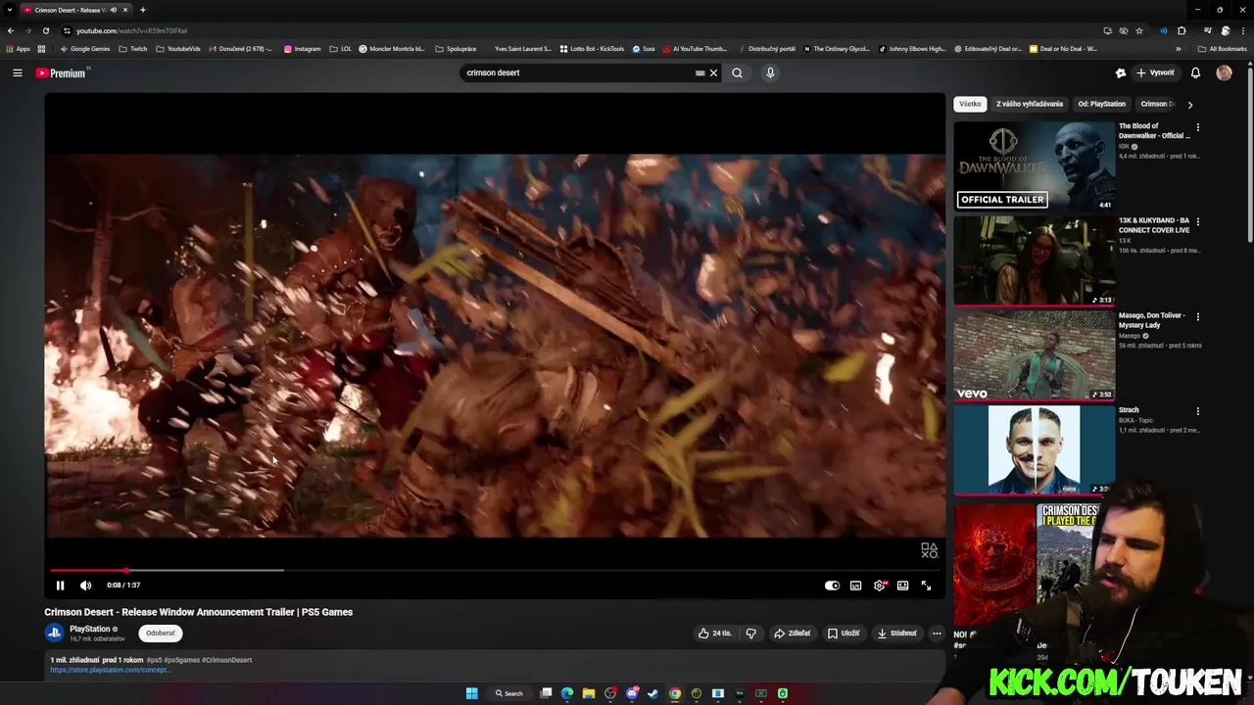Click the Stiahnuť download button
The height and width of the screenshot is (705, 1254).
[x=896, y=634]
